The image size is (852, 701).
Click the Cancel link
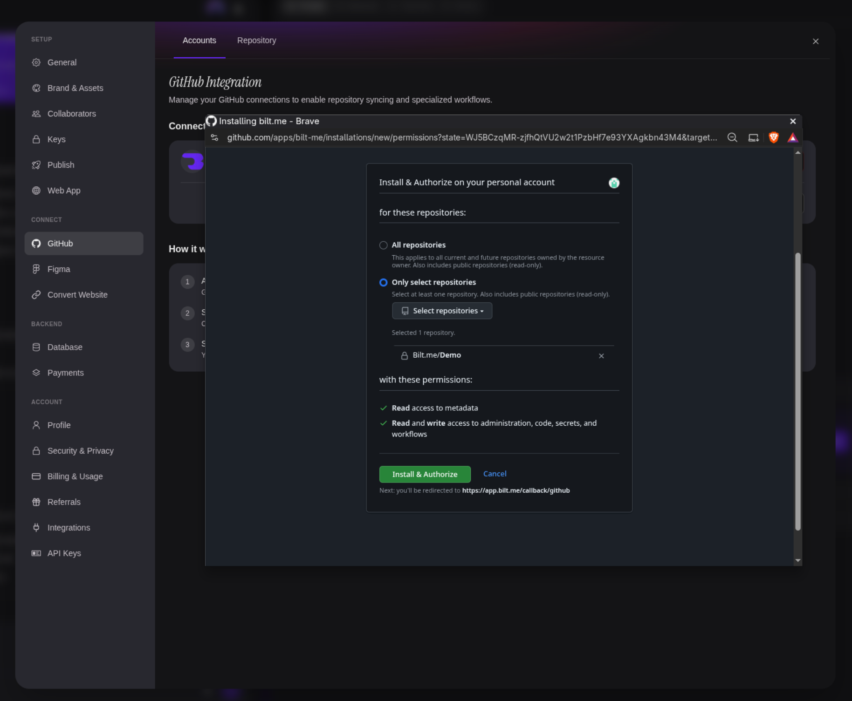495,474
